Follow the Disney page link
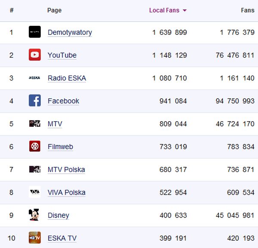Viewport: 258px width, 248px height. click(x=58, y=215)
